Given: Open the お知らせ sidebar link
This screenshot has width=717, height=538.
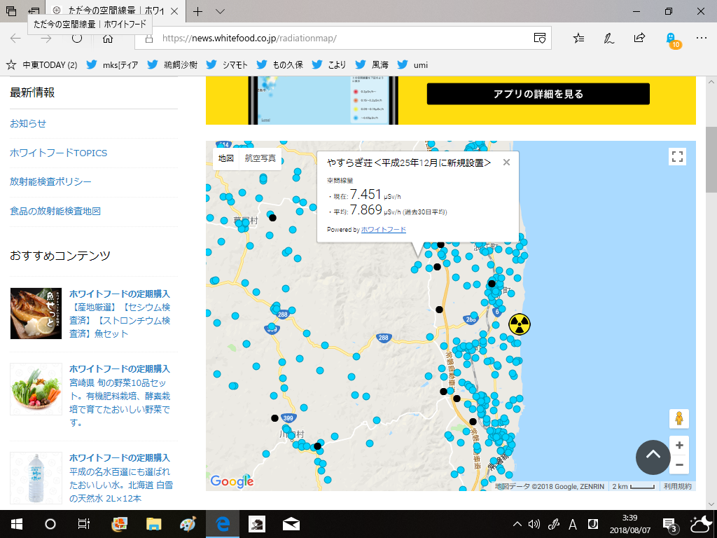Looking at the screenshot, I should coord(28,123).
